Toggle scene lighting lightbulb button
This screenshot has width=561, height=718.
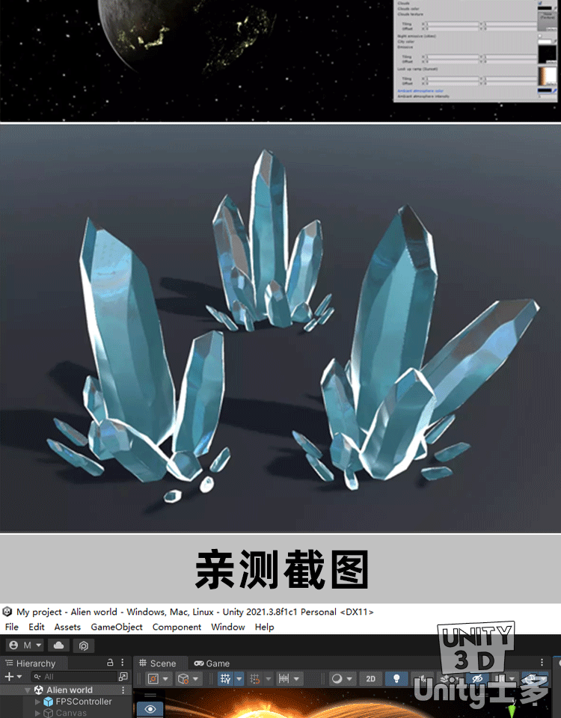point(396,678)
